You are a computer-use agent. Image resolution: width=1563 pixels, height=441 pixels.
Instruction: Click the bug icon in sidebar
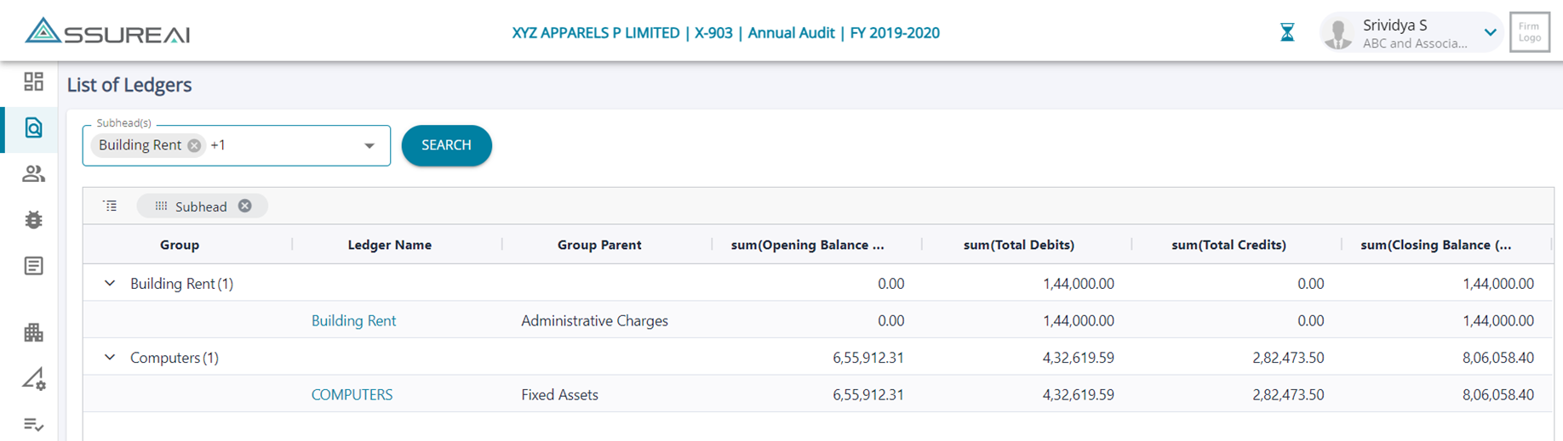[x=33, y=220]
